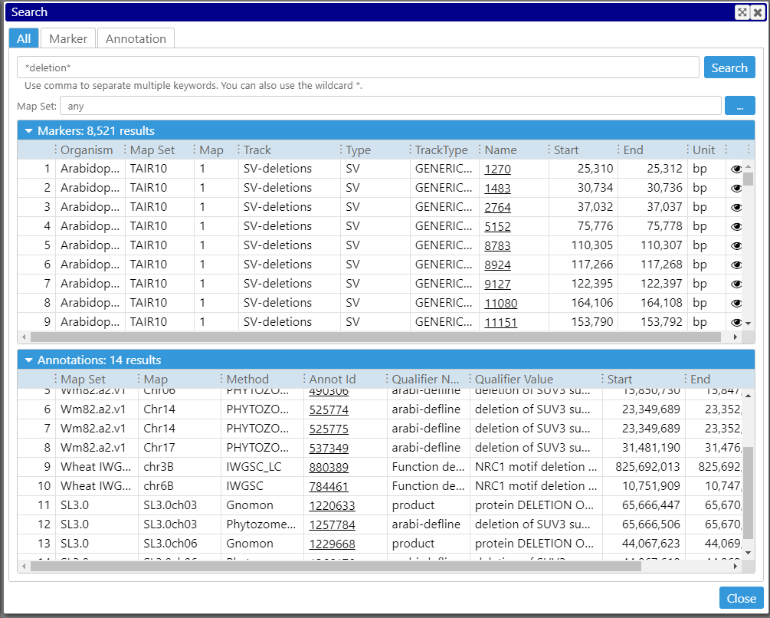
Task: Show marker 1483 using its eye icon
Action: click(736, 188)
